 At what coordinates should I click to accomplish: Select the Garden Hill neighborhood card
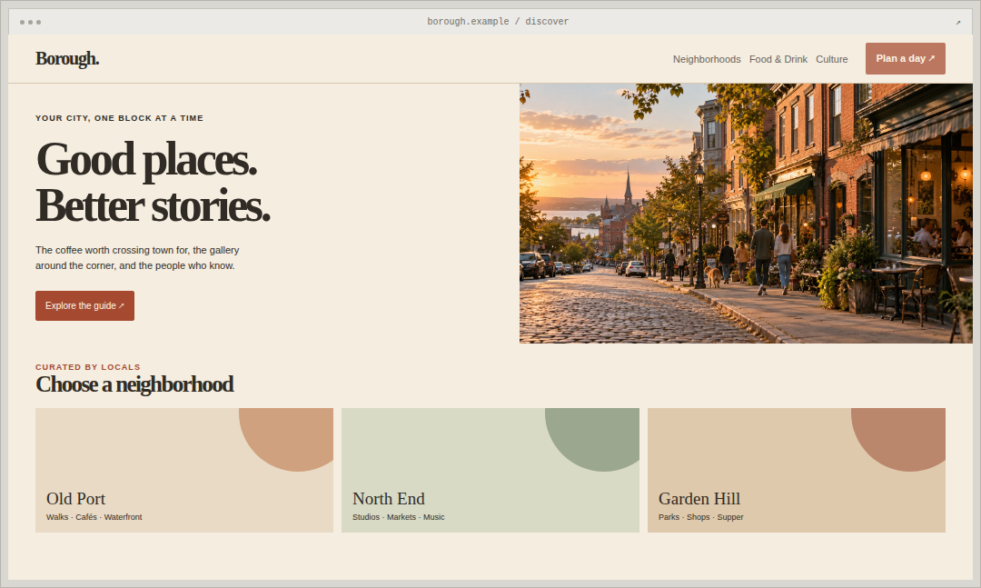797,470
